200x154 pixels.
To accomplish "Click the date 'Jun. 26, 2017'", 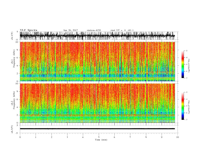I will (70, 30).
